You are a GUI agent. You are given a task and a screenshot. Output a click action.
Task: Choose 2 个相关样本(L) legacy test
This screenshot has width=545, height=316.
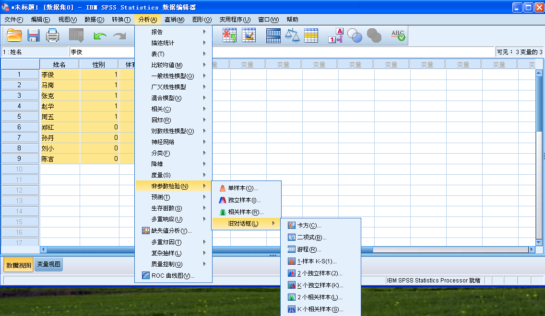(320, 297)
